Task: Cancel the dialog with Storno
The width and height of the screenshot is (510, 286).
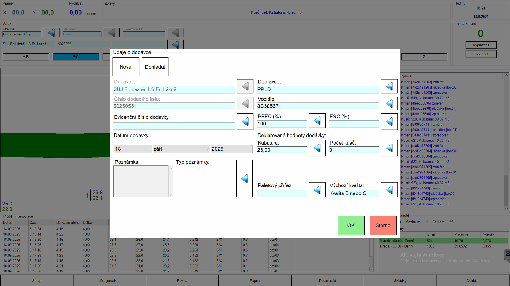Action: coord(383,225)
